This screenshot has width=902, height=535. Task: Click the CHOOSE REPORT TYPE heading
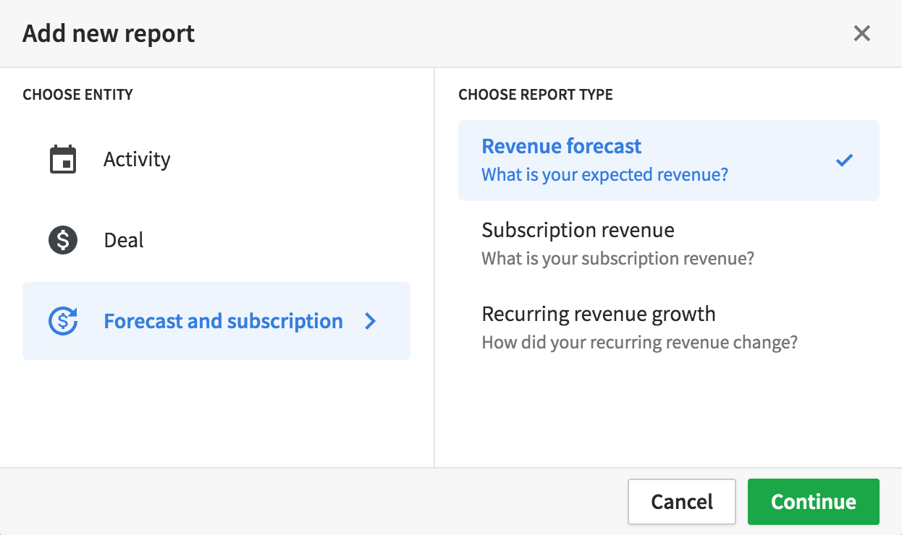536,95
